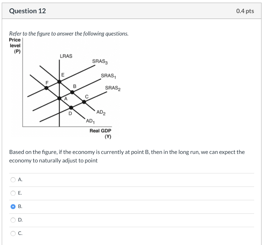Click the currently selected B option

click(12, 206)
